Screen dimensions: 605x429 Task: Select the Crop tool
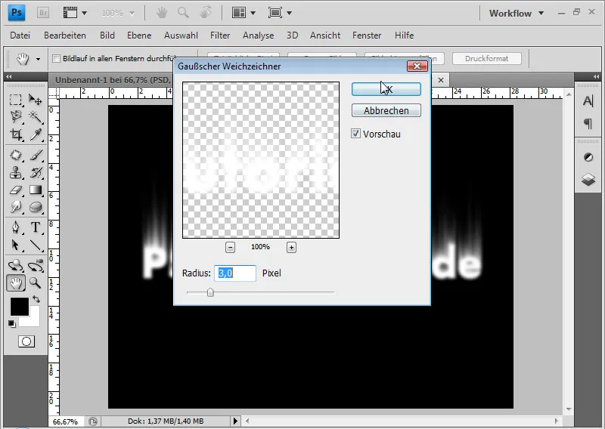coord(15,134)
